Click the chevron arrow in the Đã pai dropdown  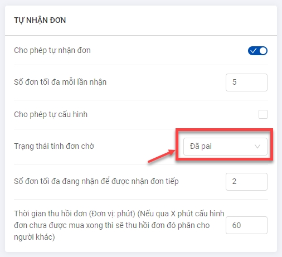257,147
